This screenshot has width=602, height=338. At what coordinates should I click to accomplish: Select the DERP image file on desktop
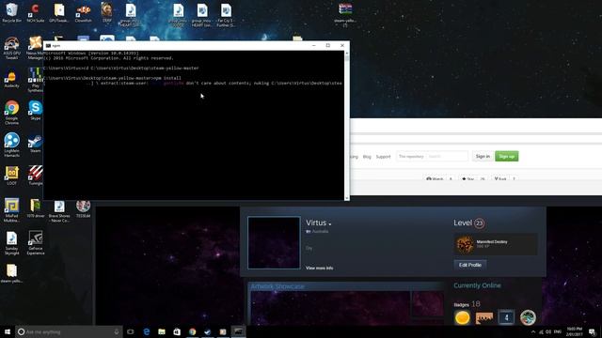[106, 12]
